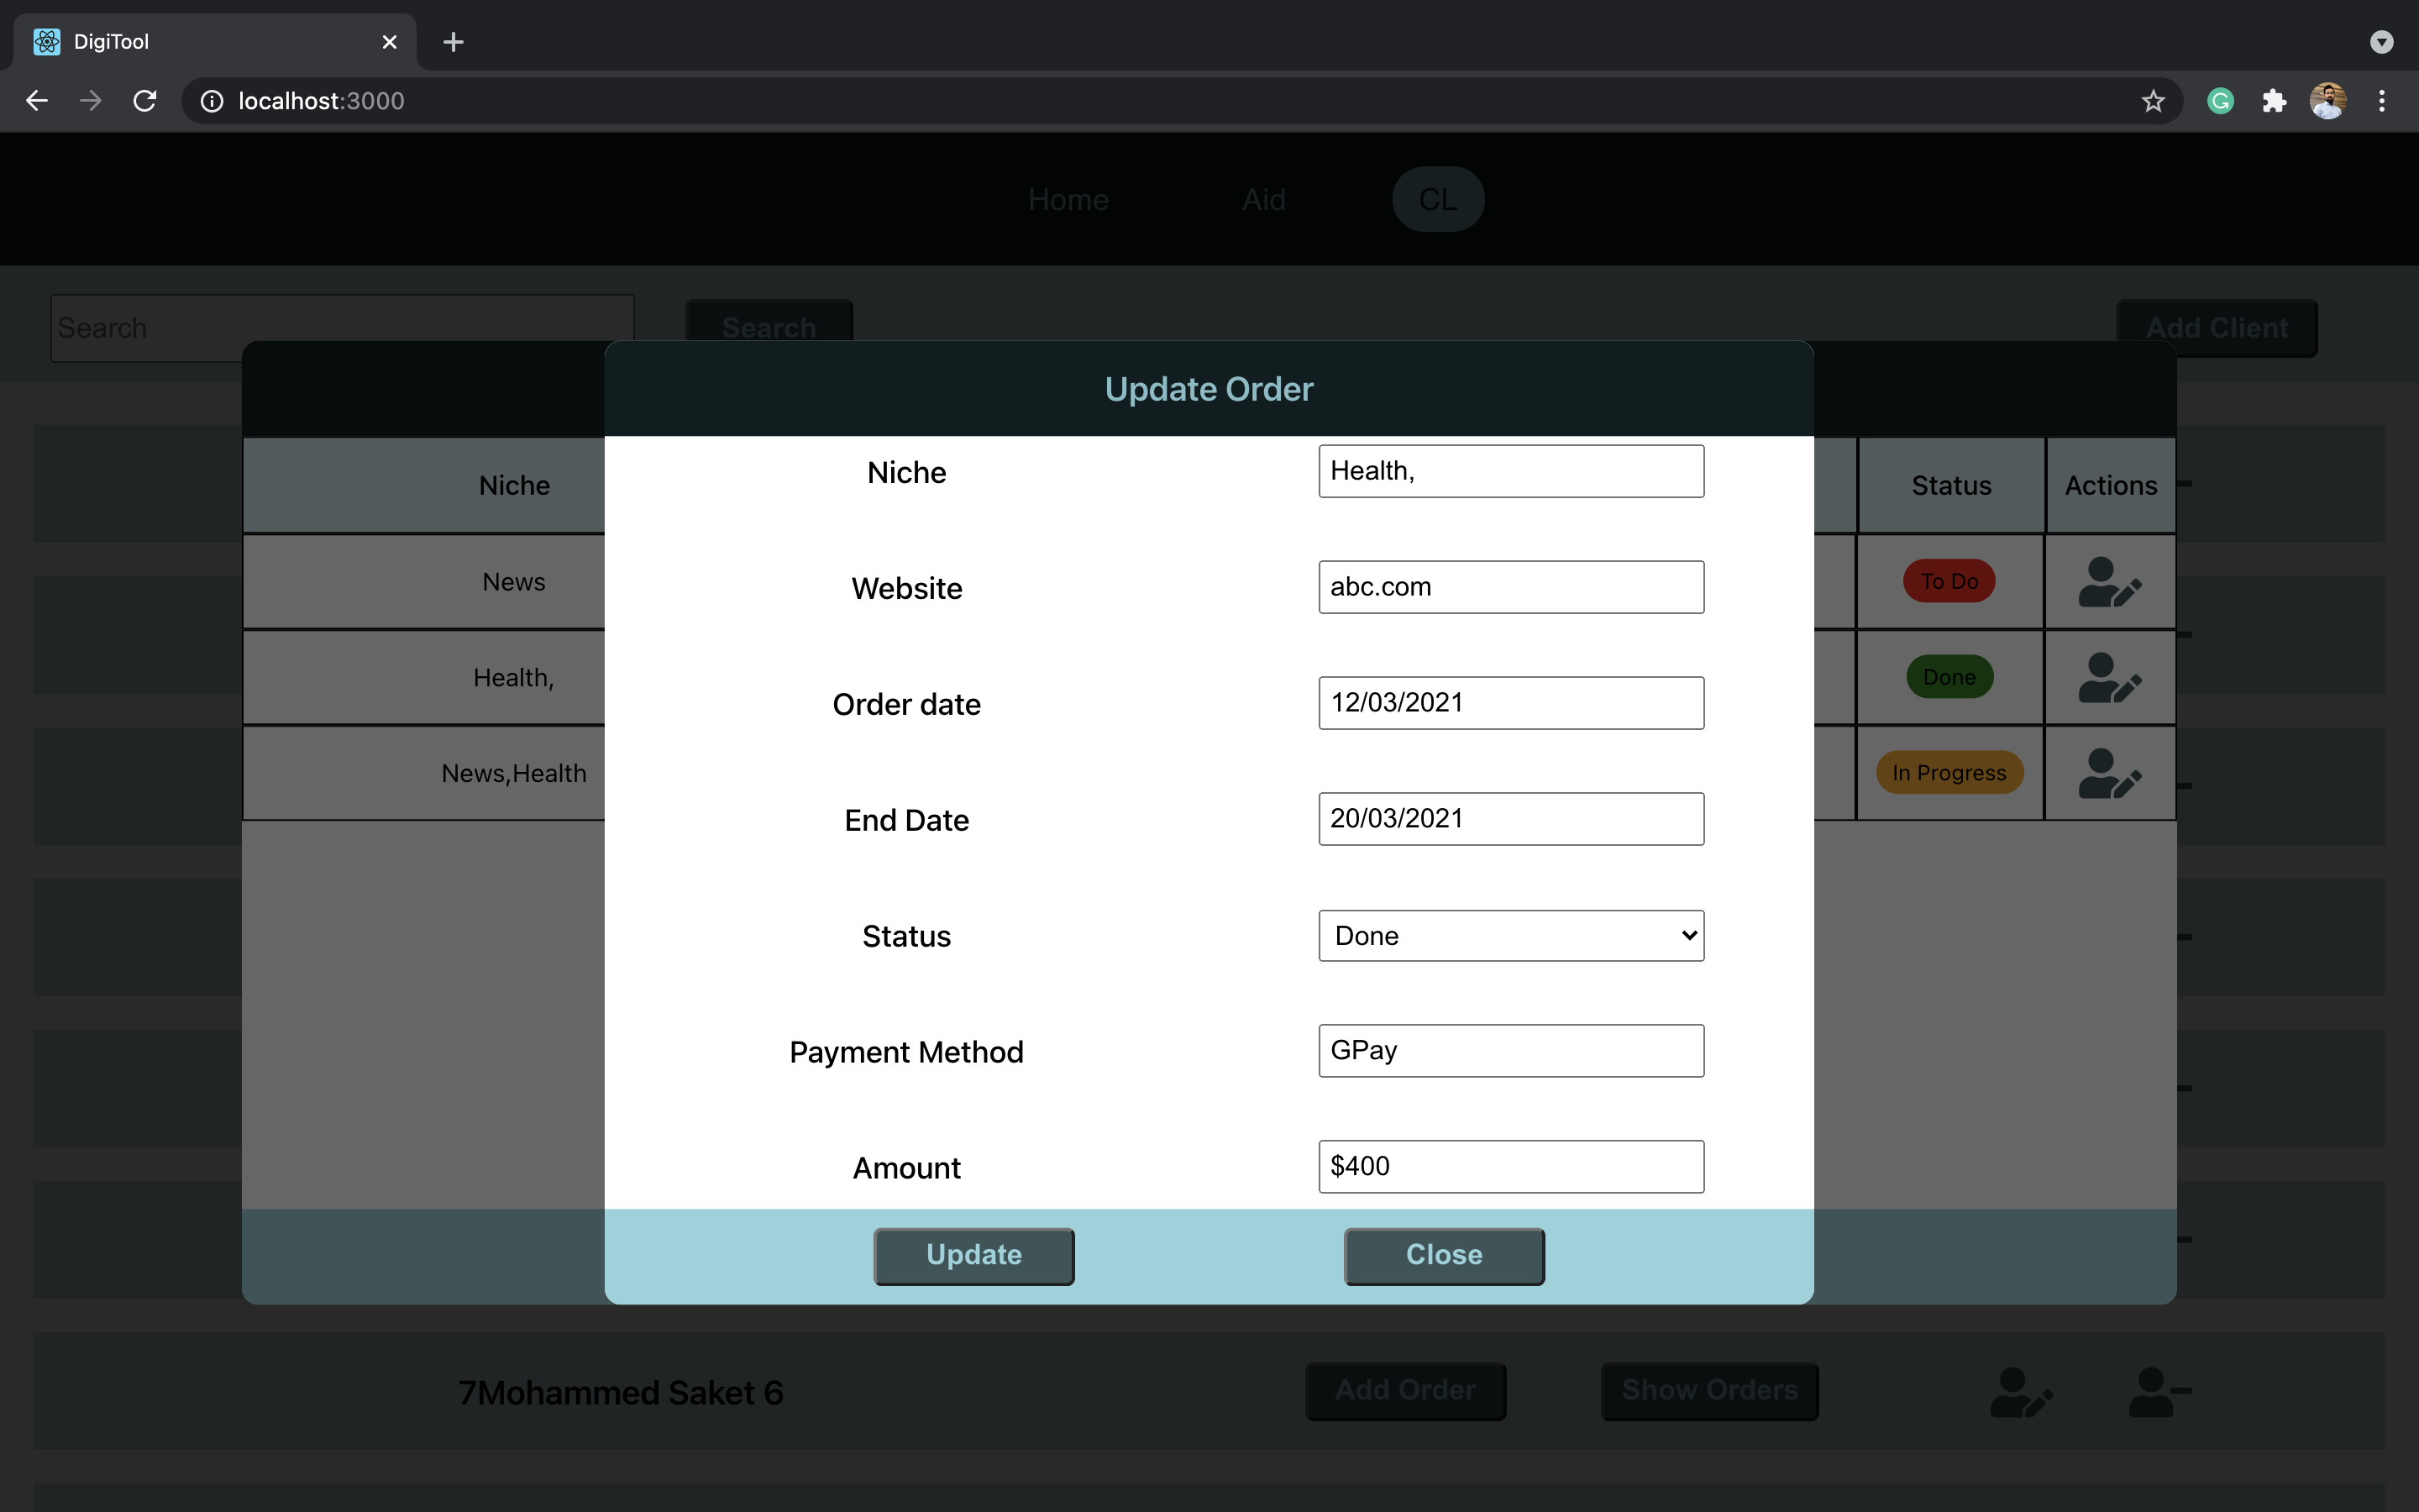Click Show Orders for 7Mohammed Saket 6
This screenshot has width=2419, height=1512.
point(1708,1391)
